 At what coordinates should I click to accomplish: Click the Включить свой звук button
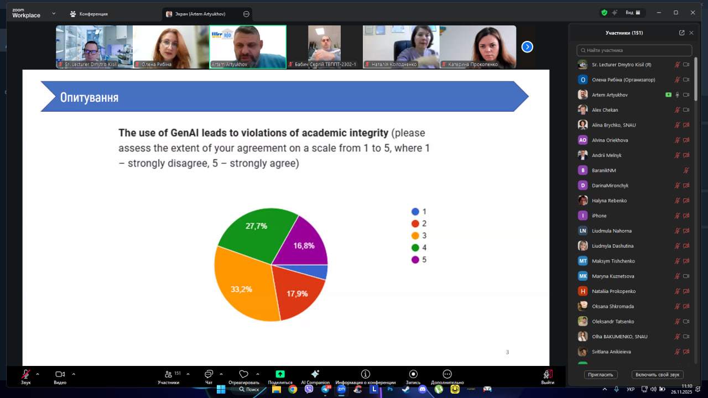tap(657, 374)
